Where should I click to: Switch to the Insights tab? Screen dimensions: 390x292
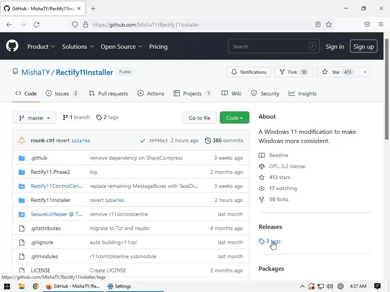click(302, 94)
